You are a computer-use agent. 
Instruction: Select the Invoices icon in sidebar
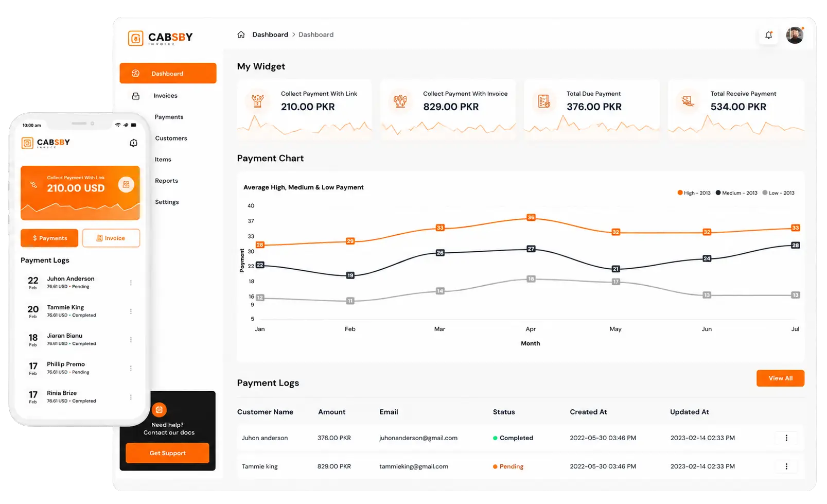click(x=136, y=96)
